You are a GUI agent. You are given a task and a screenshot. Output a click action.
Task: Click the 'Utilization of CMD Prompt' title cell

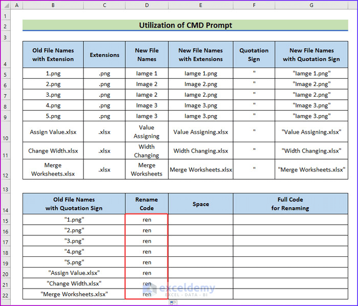pyautogui.click(x=185, y=25)
